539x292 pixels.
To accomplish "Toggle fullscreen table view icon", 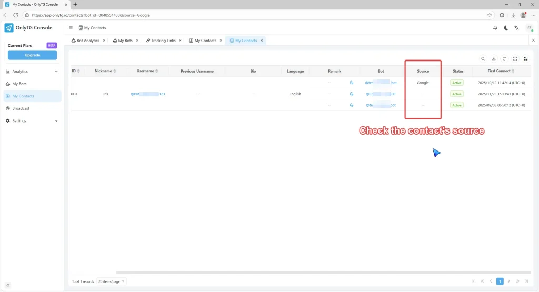I will point(515,59).
